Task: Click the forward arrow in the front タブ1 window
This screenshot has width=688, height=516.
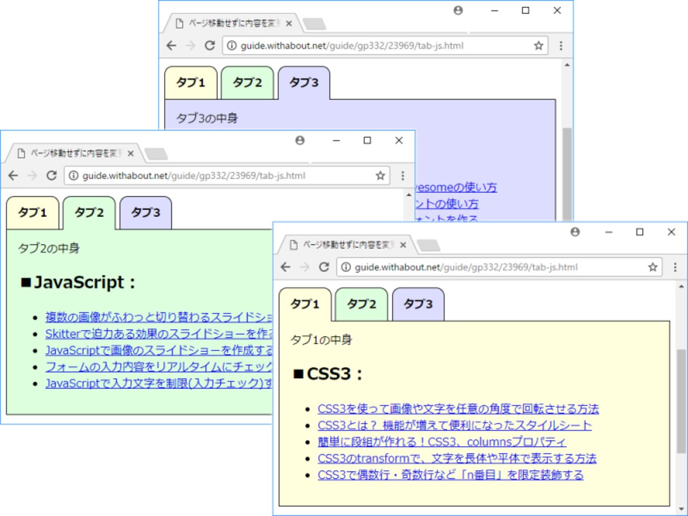Action: [x=304, y=267]
